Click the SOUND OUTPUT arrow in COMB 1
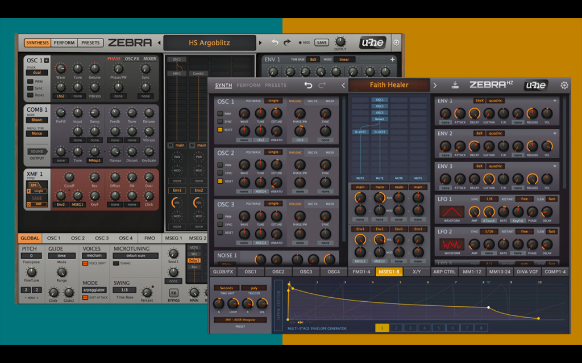 37,151
